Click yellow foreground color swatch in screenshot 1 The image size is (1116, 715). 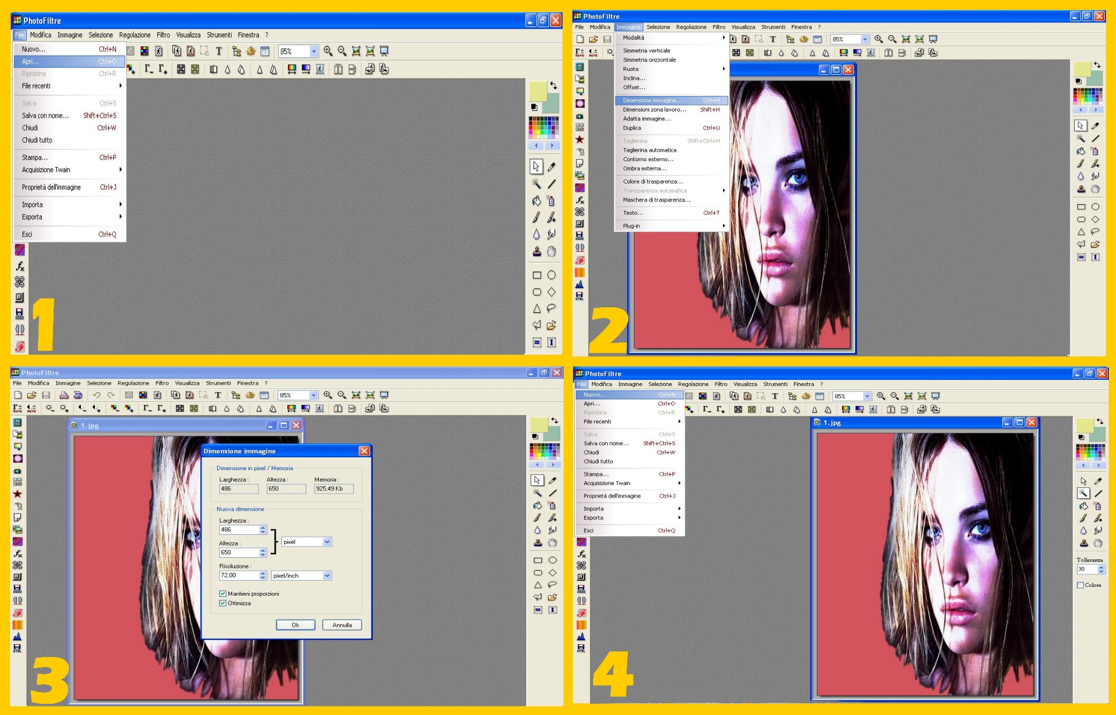pos(537,91)
